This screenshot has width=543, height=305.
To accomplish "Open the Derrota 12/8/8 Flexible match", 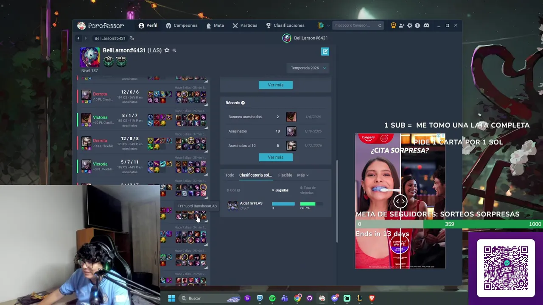I will 143,143.
